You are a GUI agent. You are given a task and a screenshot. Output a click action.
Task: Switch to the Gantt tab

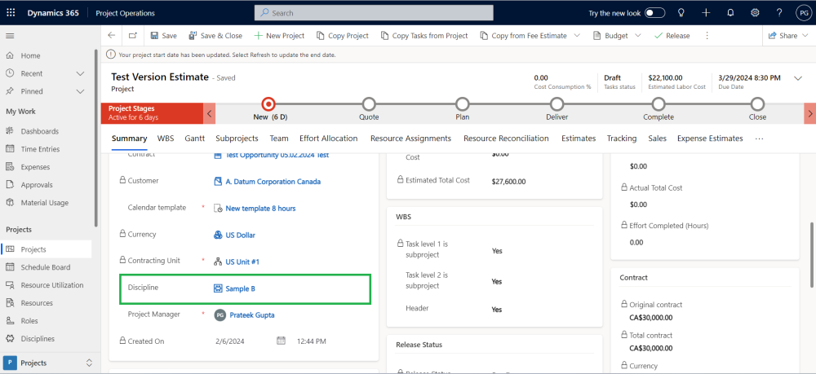(x=194, y=139)
